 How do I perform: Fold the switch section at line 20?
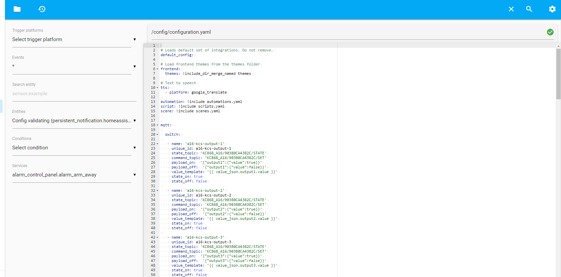click(158, 135)
